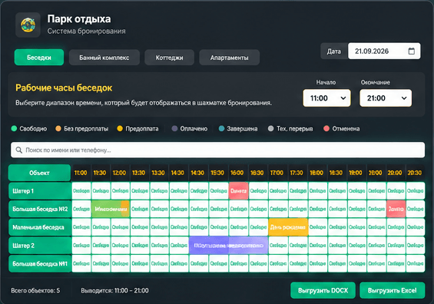Click the Дата label
The width and height of the screenshot is (434, 304).
click(x=334, y=51)
